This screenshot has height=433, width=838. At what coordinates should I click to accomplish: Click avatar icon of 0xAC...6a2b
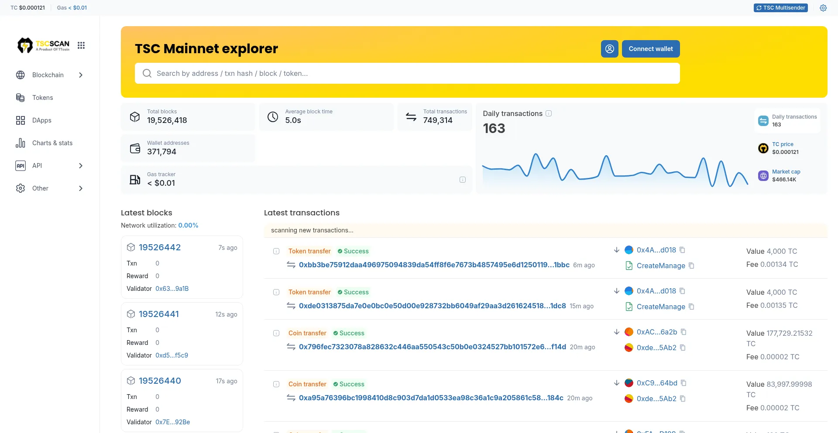629,332
